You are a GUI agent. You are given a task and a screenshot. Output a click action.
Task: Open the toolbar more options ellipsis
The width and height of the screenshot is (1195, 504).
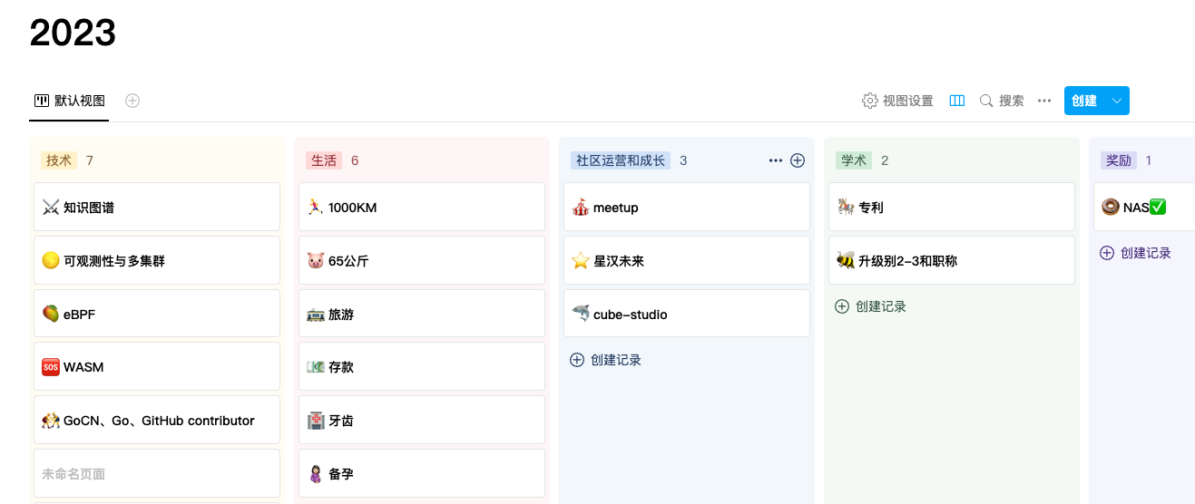click(x=1044, y=101)
